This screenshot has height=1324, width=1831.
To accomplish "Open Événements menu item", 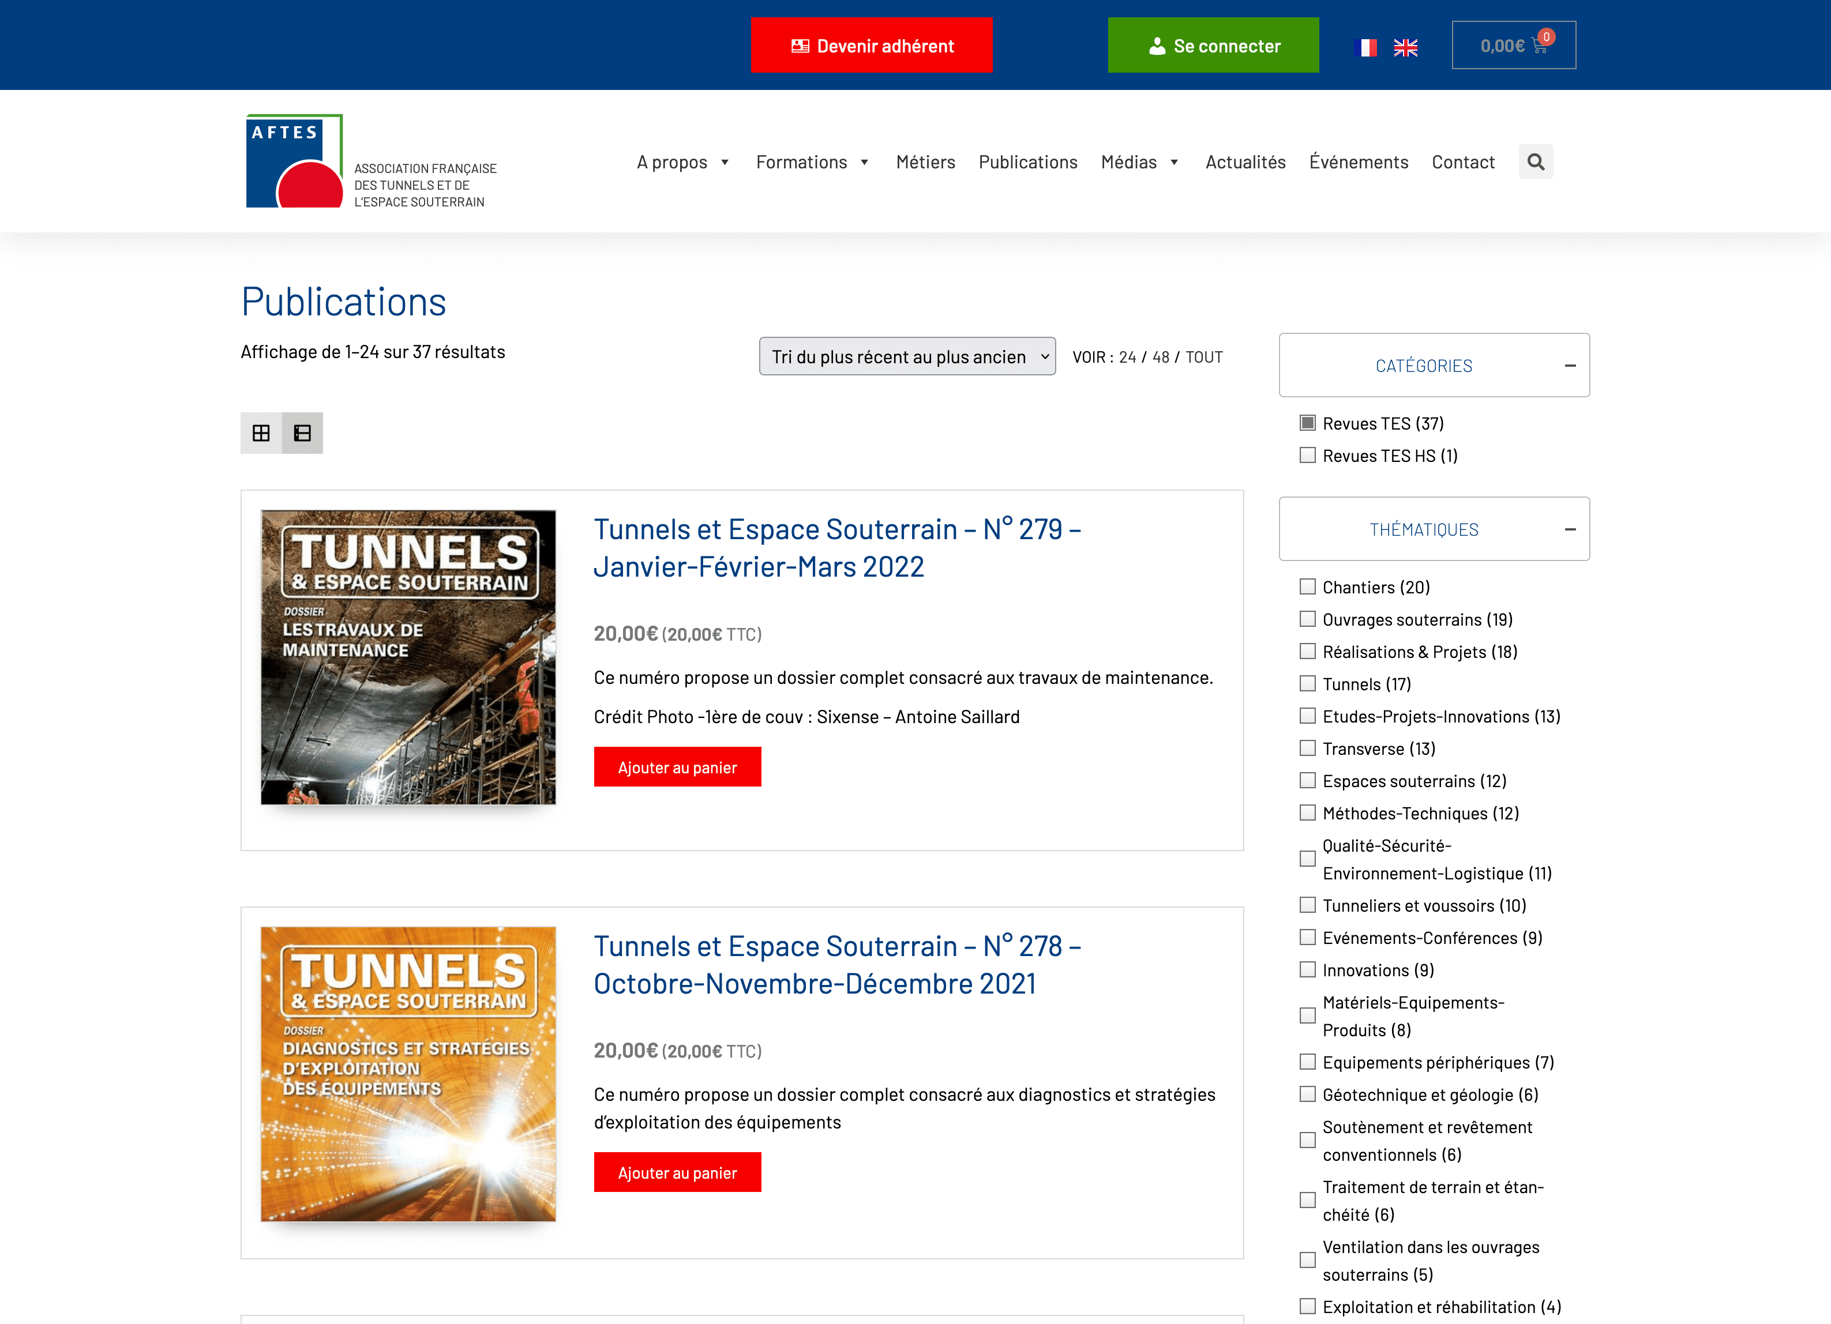I will point(1359,162).
